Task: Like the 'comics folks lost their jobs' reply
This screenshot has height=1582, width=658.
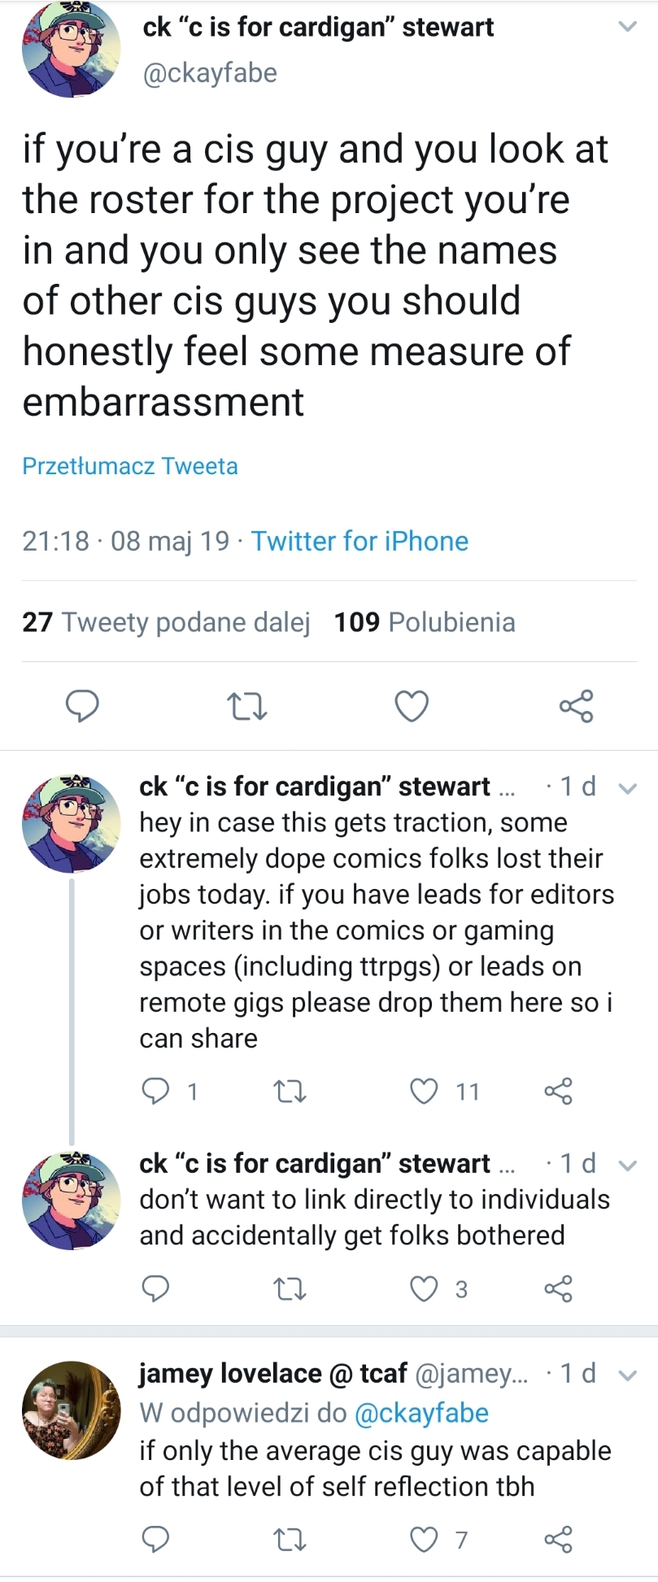Action: tap(424, 1091)
